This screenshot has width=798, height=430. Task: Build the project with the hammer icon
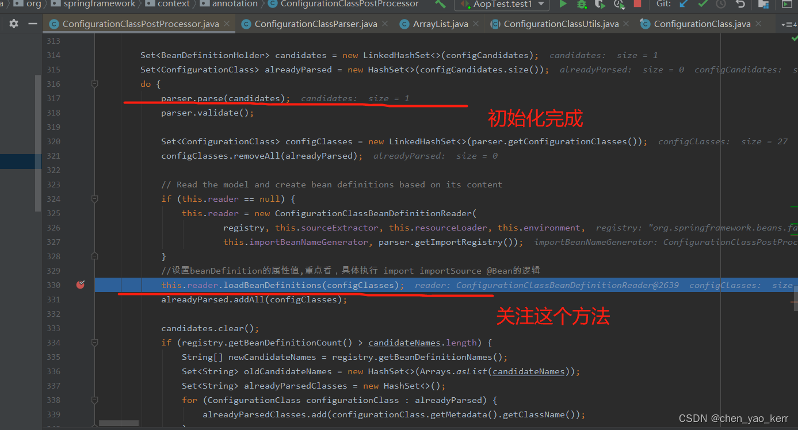tap(440, 4)
